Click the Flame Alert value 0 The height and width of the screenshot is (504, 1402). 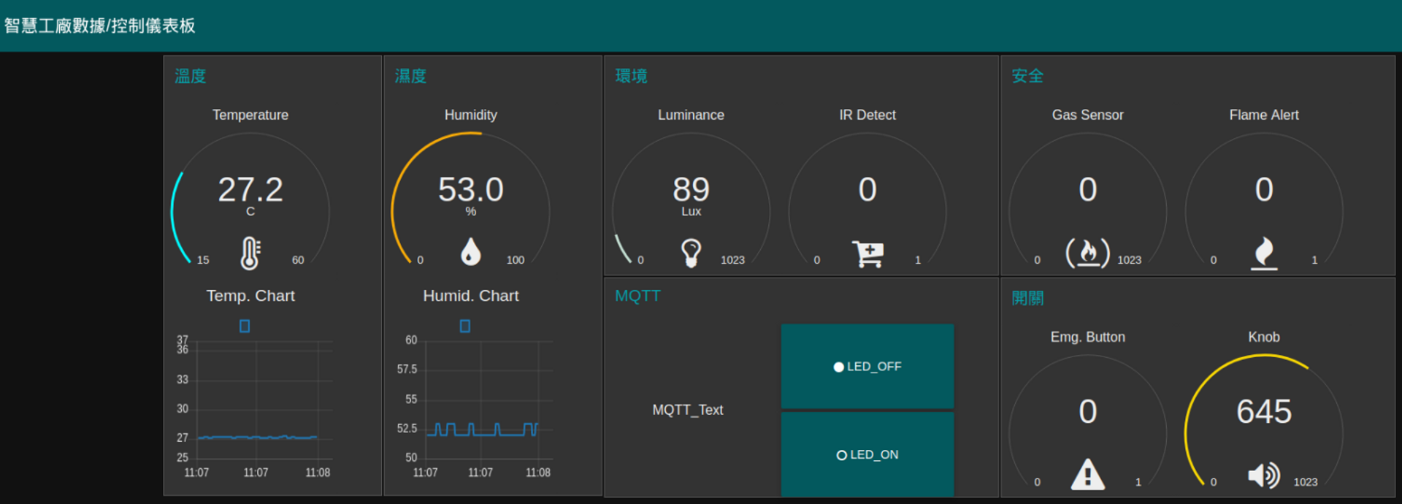click(1264, 190)
